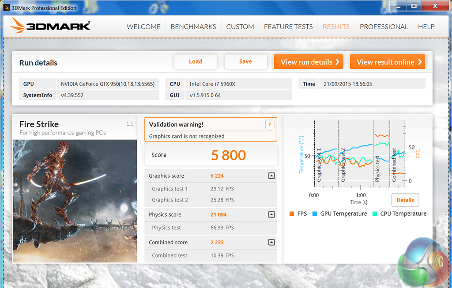
Task: Go to the CUSTOM tab
Action: pyautogui.click(x=240, y=27)
